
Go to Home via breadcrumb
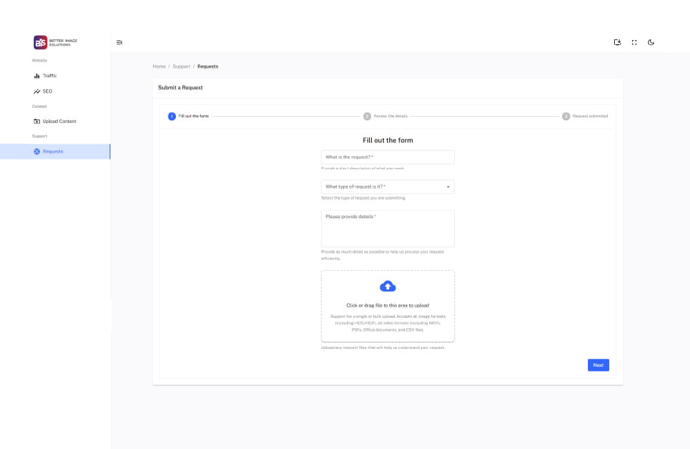159,66
